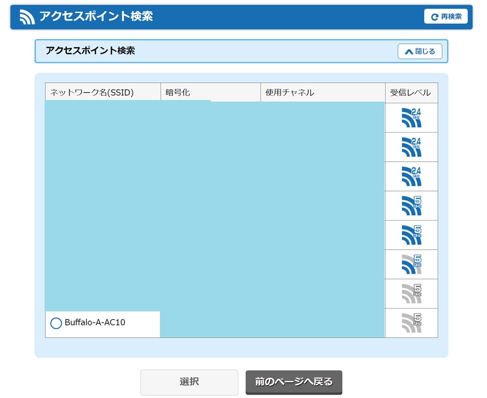The width and height of the screenshot is (487, 398).
Task: Click the 選択 button
Action: point(189,382)
